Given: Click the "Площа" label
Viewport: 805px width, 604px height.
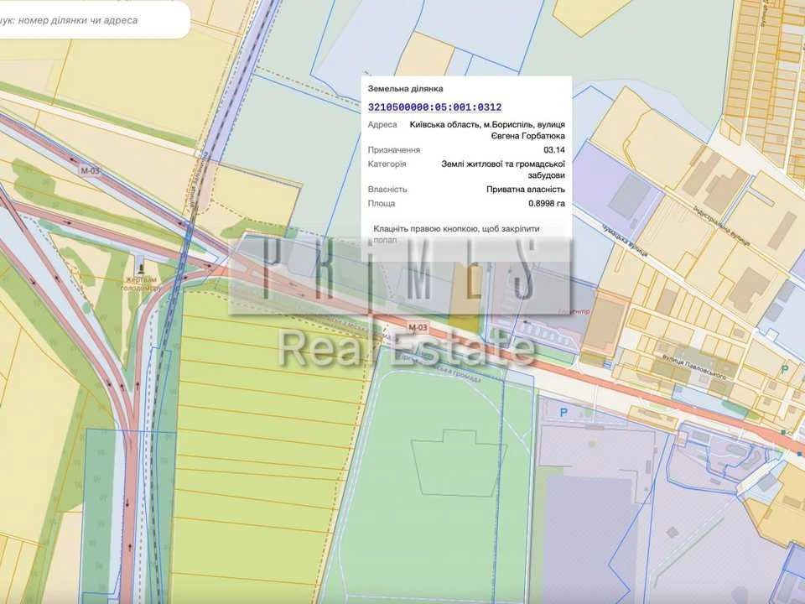Looking at the screenshot, I should click(382, 203).
